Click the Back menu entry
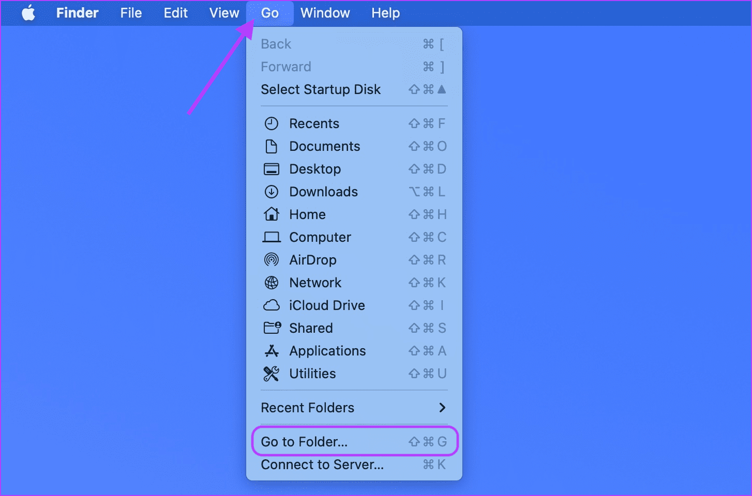The image size is (752, 496). point(354,44)
